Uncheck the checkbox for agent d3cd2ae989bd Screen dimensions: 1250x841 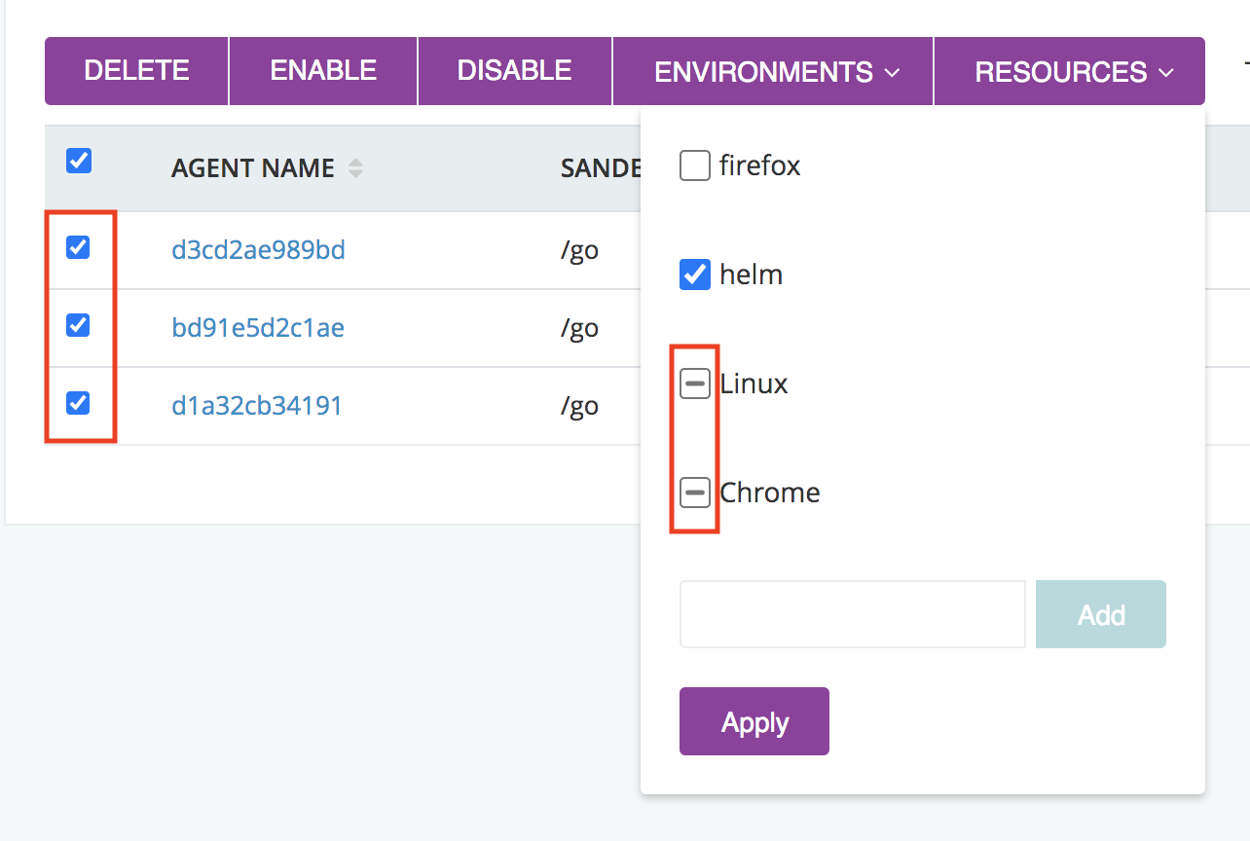78,247
